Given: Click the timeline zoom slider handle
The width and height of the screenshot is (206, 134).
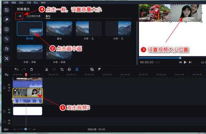Looking at the screenshot, I should pyautogui.click(x=26, y=129).
